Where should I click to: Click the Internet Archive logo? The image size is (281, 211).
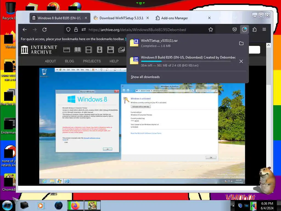point(39,50)
